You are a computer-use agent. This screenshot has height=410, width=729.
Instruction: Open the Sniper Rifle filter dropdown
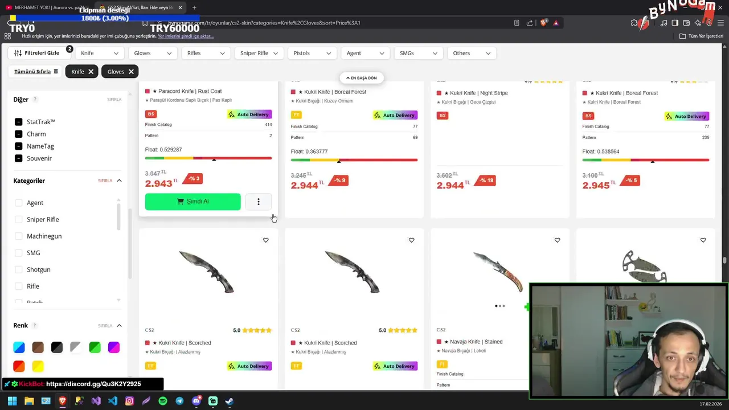pyautogui.click(x=259, y=53)
